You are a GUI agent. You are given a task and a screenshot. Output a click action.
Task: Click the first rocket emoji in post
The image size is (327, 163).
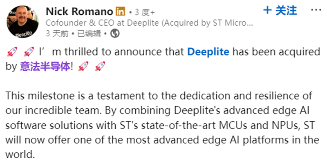point(12,52)
